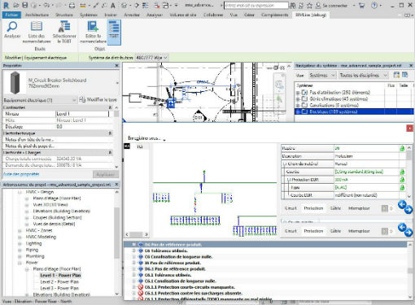Toggle the green lock on Protection DDR row
The height and width of the screenshot is (305, 415).
tap(402, 180)
